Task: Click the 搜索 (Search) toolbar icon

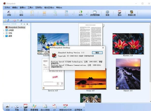Action: (107, 13)
